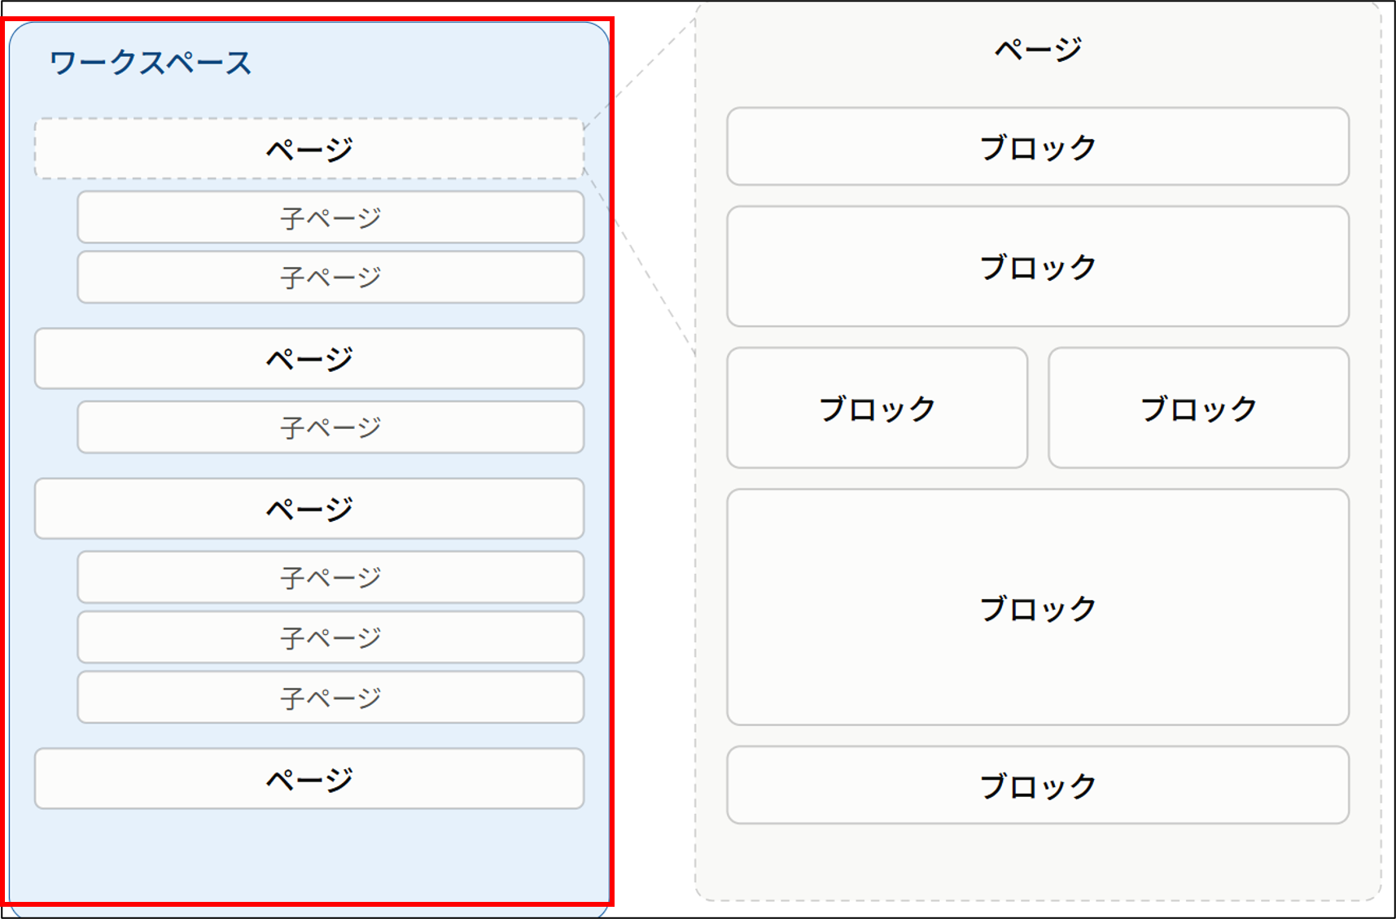This screenshot has height=919, width=1396.
Task: Open the last 子ページ under the third ページ
Action: point(330,698)
